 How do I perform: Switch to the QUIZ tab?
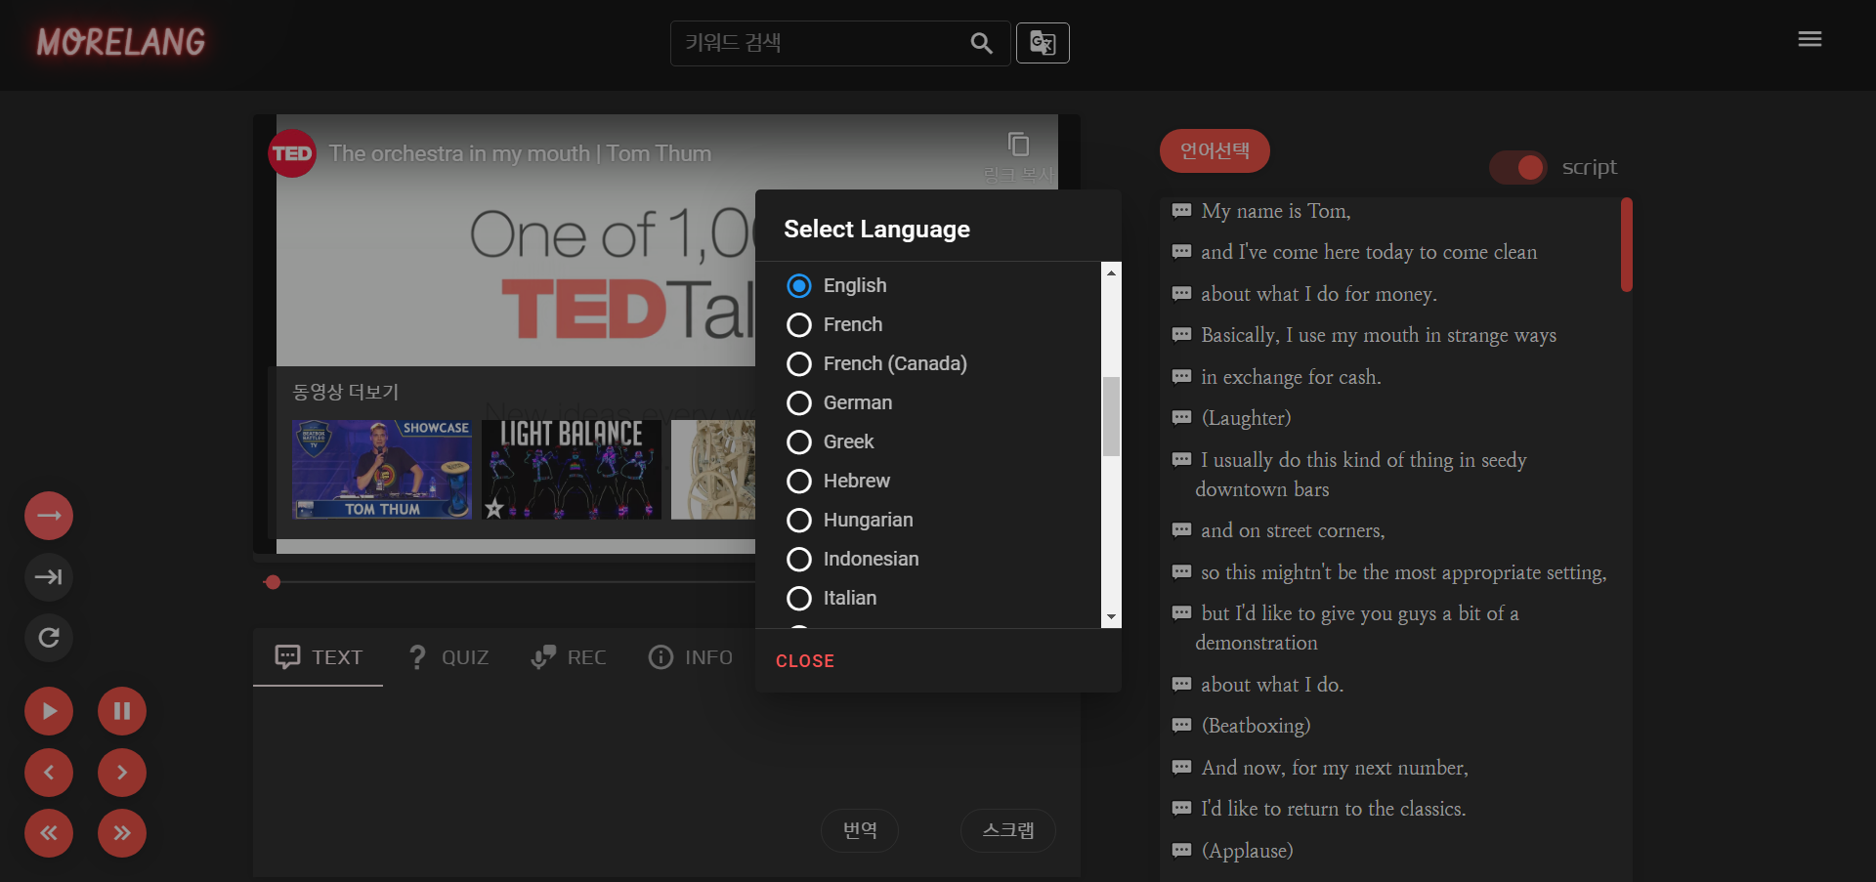point(448,657)
